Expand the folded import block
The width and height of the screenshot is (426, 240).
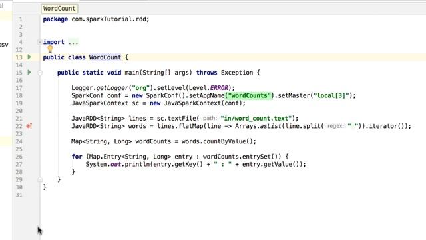pyautogui.click(x=40, y=42)
